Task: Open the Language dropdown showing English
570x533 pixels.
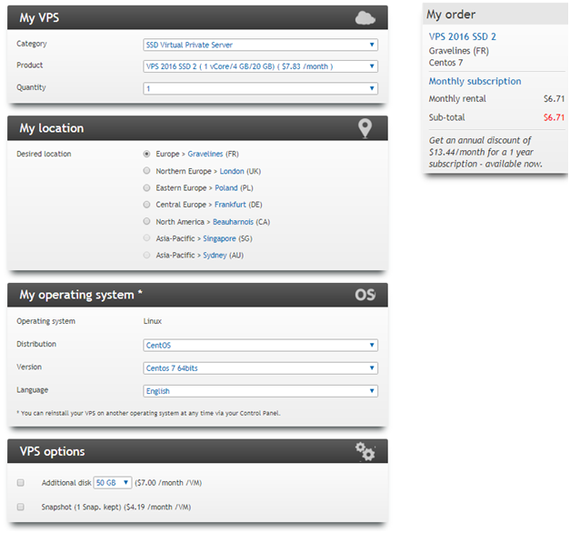Action: [x=260, y=391]
